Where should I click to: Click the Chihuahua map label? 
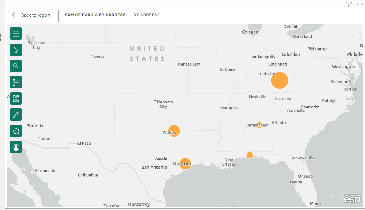click(88, 175)
